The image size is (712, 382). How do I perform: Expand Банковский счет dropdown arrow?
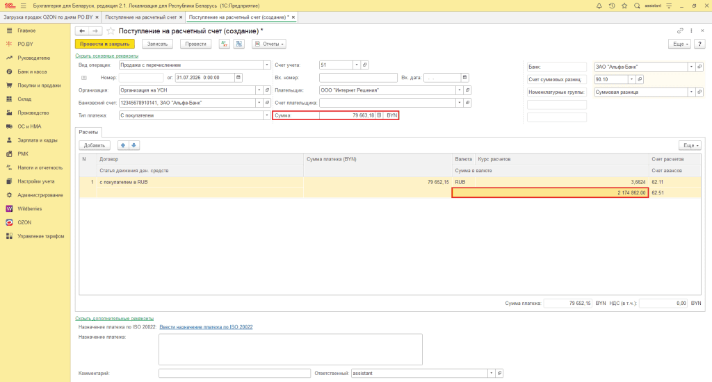coord(259,103)
